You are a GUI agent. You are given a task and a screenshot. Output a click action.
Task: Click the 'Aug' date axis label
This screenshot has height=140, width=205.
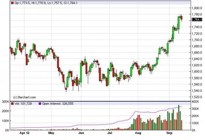tap(138, 133)
